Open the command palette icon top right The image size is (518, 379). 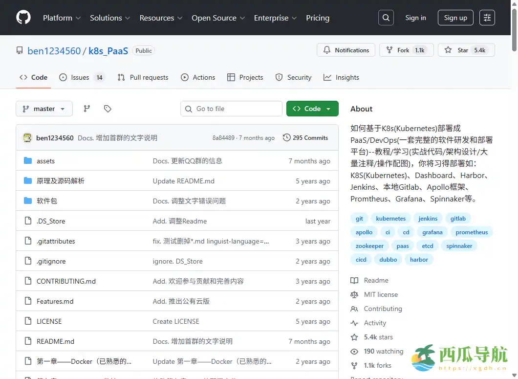click(487, 18)
